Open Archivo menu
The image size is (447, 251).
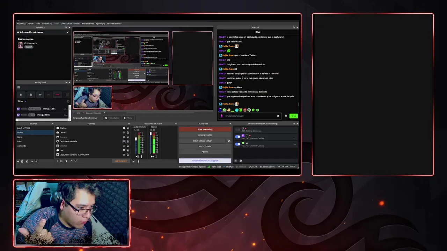pos(21,23)
